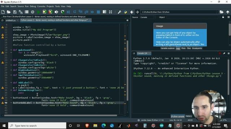Open the PYTHONPATH manager icon
The image size is (231, 129).
tap(126, 12)
